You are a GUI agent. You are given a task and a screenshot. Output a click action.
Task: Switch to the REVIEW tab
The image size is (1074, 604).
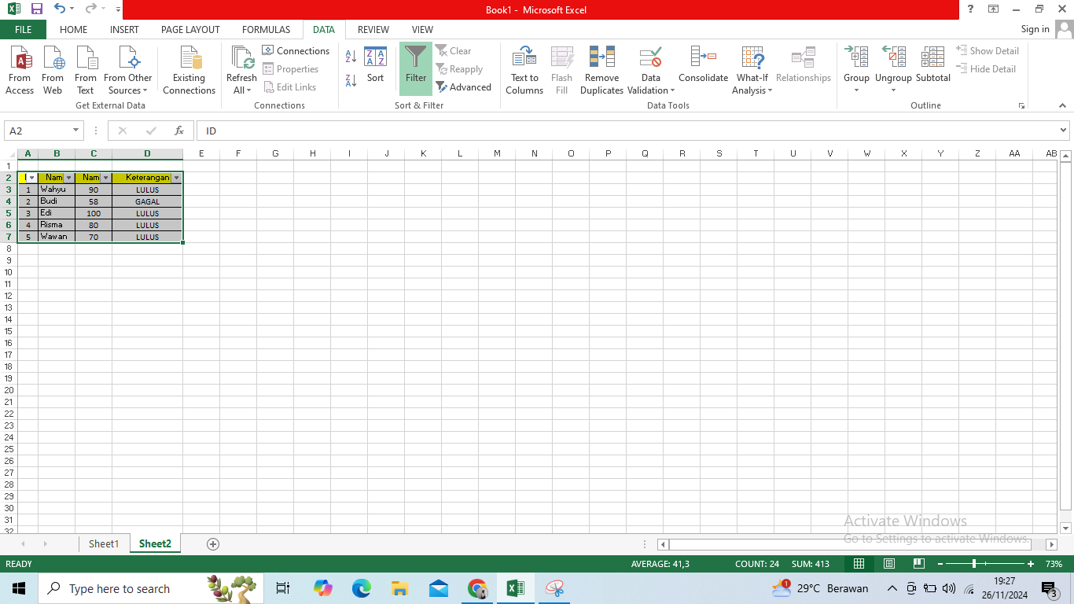point(373,29)
